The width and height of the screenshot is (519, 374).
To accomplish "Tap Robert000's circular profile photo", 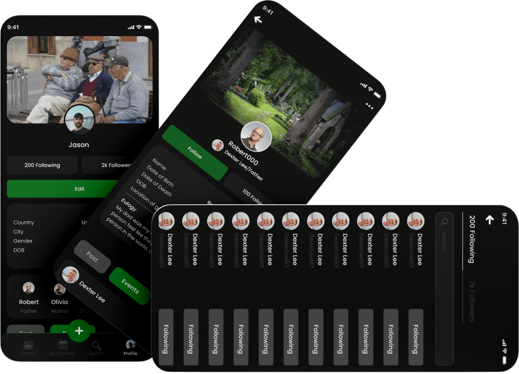I will pyautogui.click(x=256, y=137).
